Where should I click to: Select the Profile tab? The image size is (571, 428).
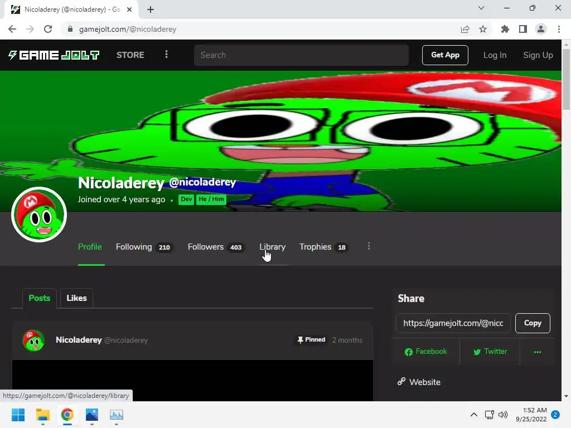coord(90,247)
